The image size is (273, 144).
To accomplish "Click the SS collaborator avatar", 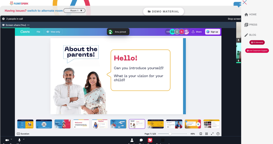I will click(x=172, y=32).
